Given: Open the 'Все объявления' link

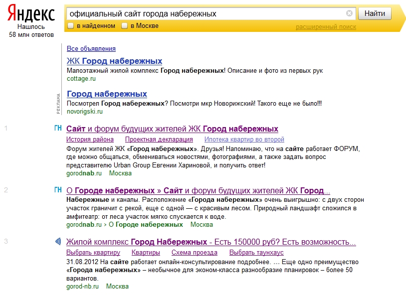Looking at the screenshot, I should pyautogui.click(x=91, y=49).
